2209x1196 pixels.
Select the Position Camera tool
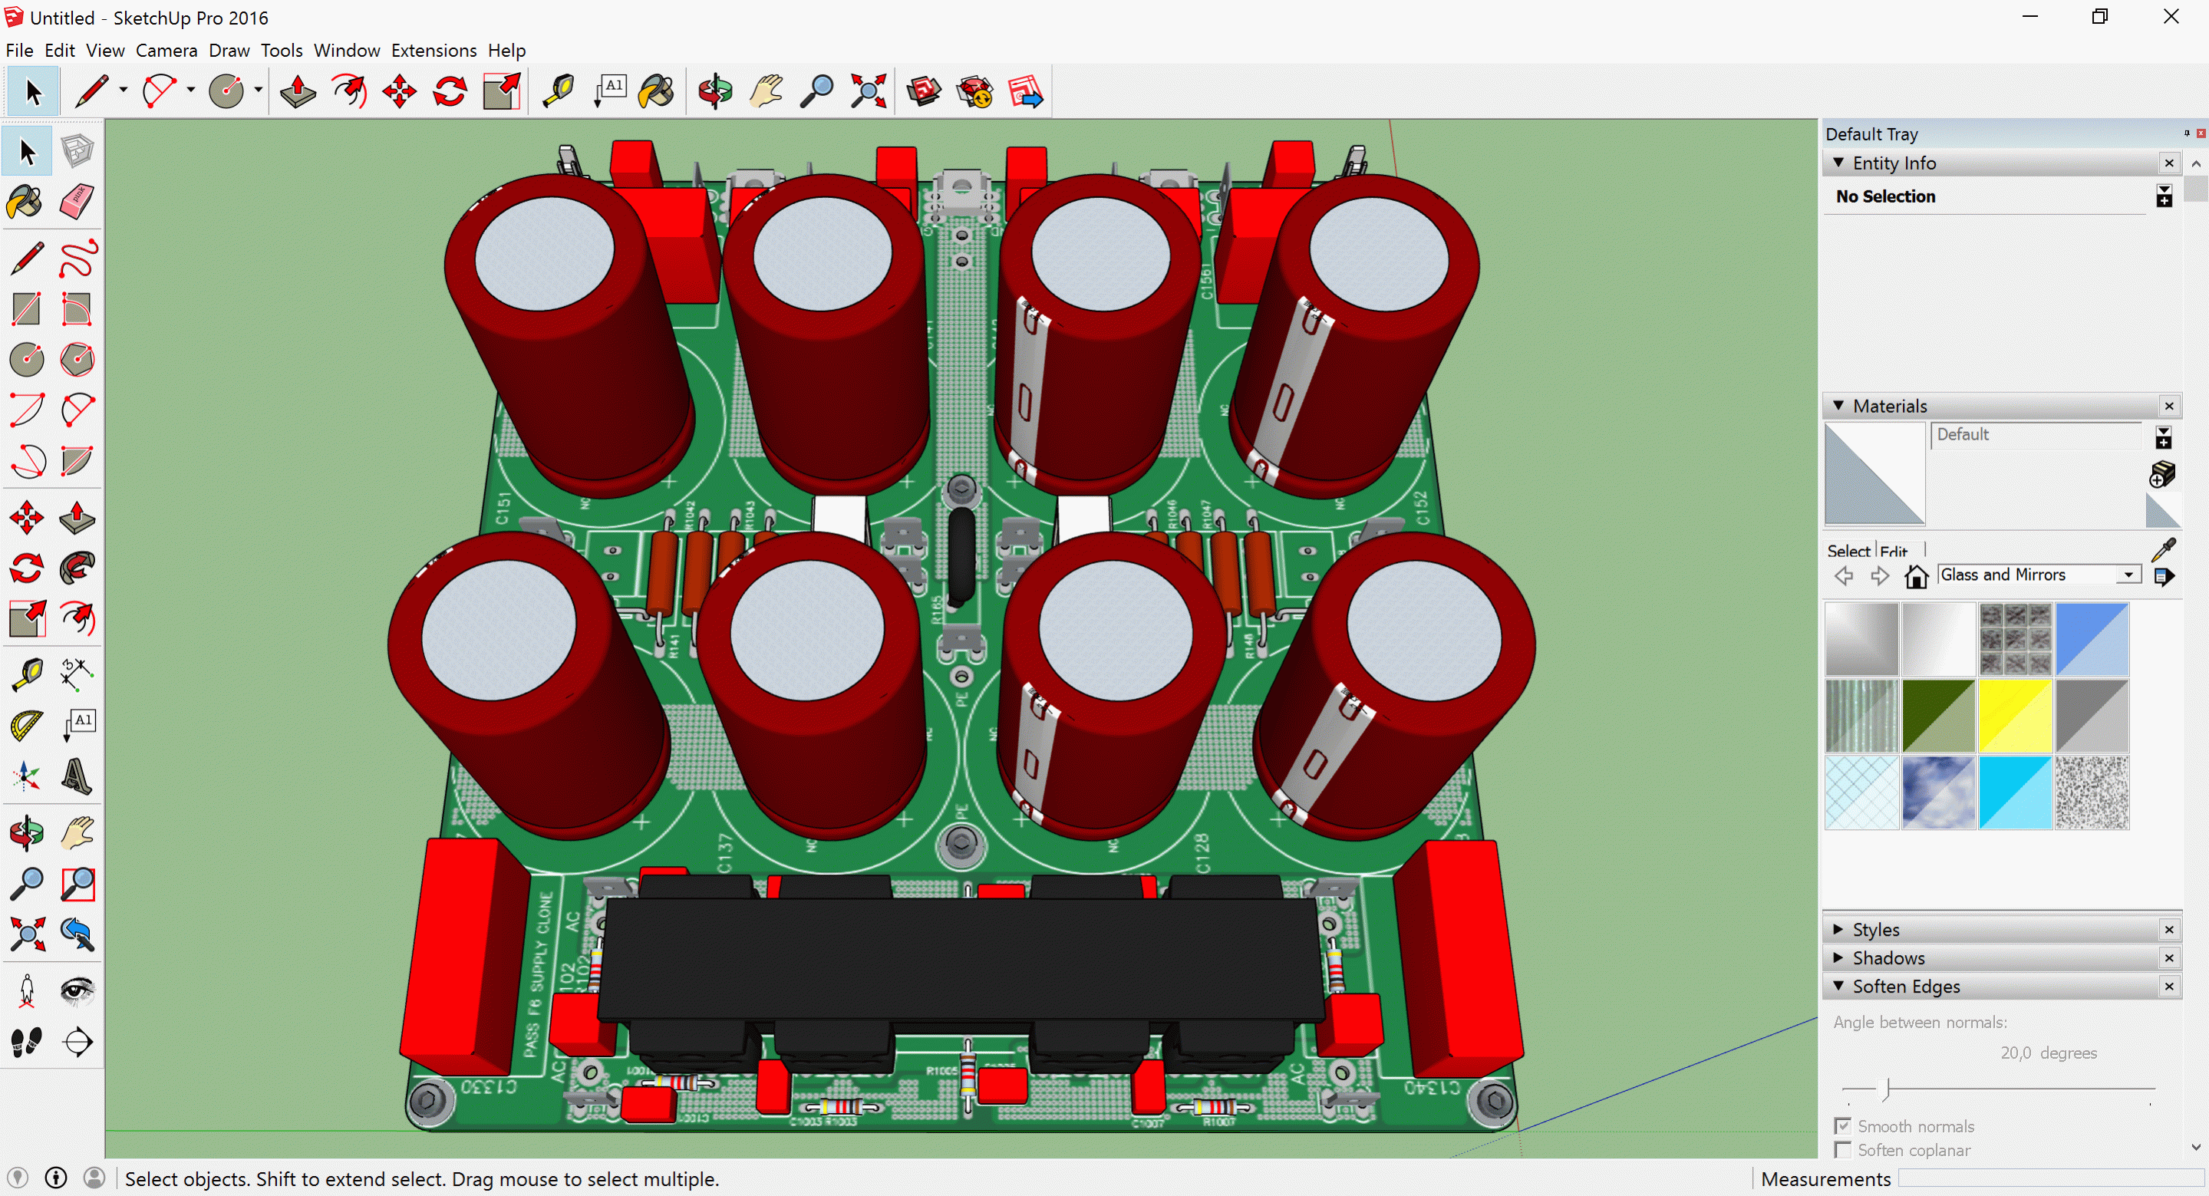27,991
